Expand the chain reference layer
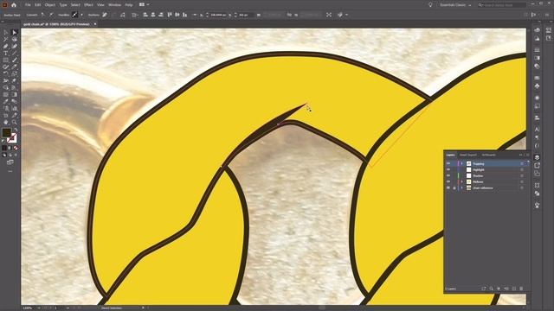Image resolution: width=554 pixels, height=311 pixels. [x=461, y=188]
